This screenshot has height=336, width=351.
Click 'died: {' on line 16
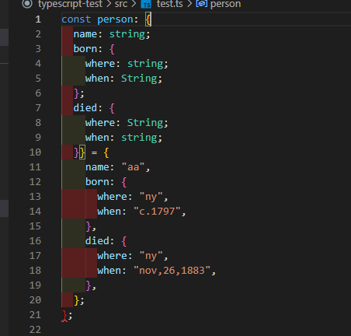106,241
